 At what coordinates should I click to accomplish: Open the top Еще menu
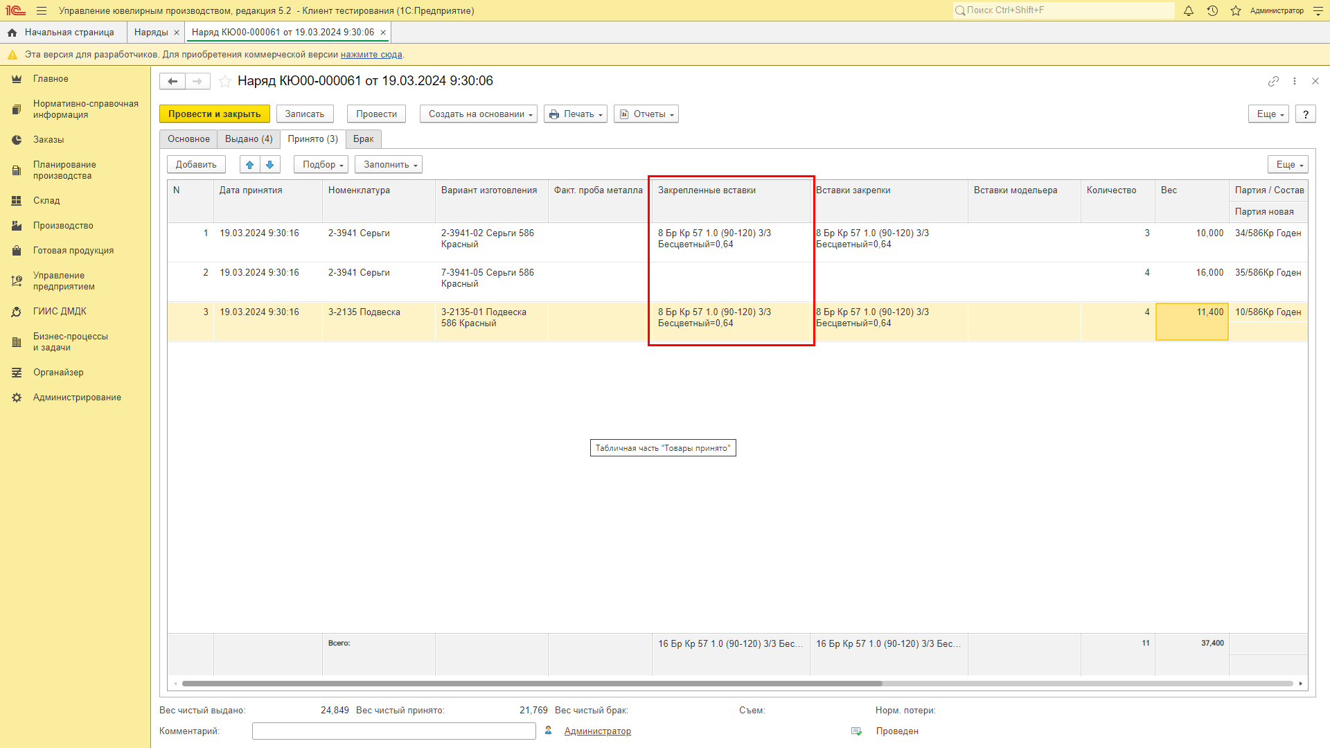pos(1269,114)
